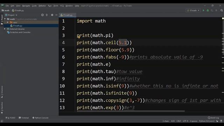224x126 pixels.
Task: Open the Structure side tab
Action: (x=2, y=92)
